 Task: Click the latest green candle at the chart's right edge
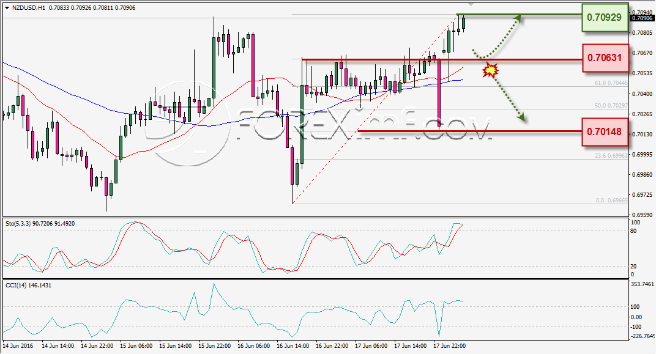pos(464,23)
